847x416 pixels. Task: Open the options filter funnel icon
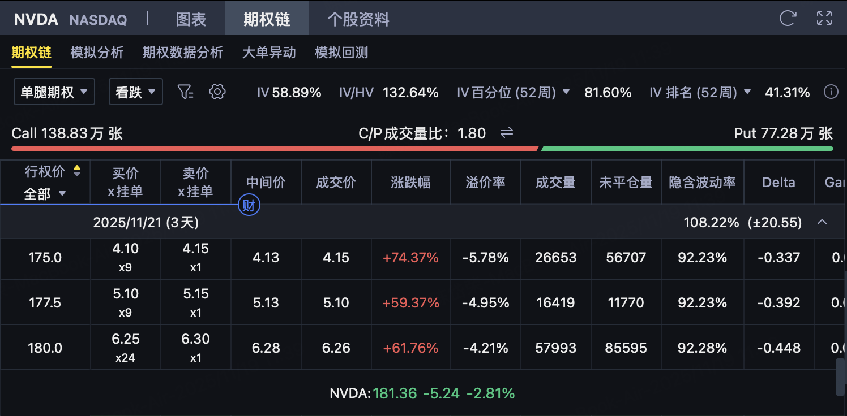tap(186, 92)
